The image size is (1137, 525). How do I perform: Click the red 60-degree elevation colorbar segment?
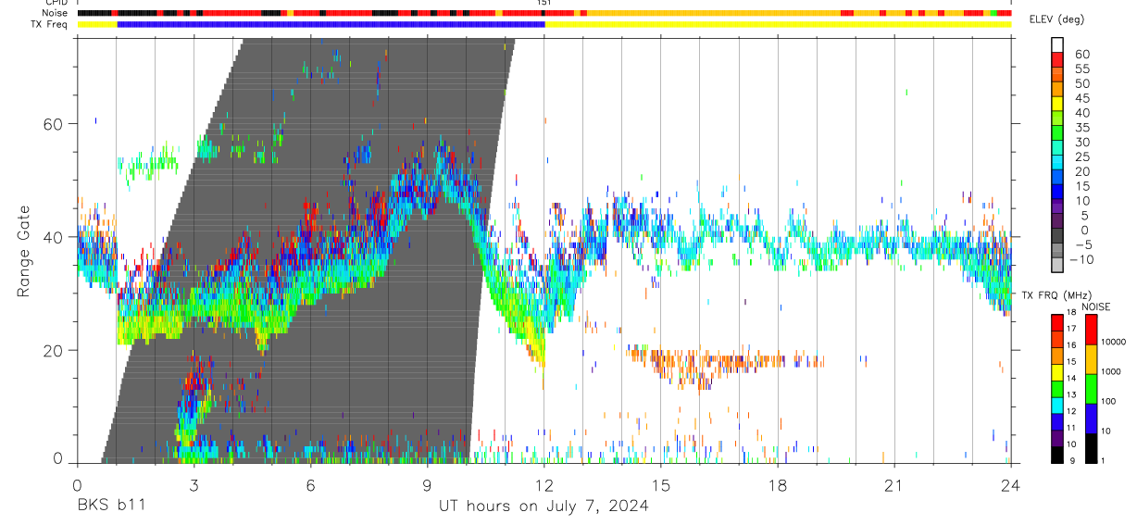tap(1057, 60)
